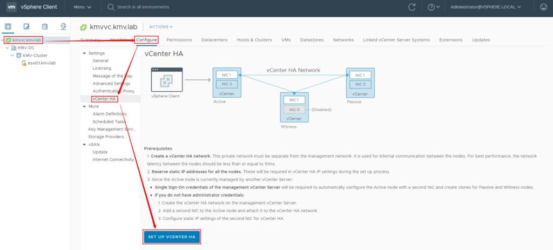The height and width of the screenshot is (250, 553).
Task: Open Linked vCenter Server Systems tab
Action: (x=396, y=40)
